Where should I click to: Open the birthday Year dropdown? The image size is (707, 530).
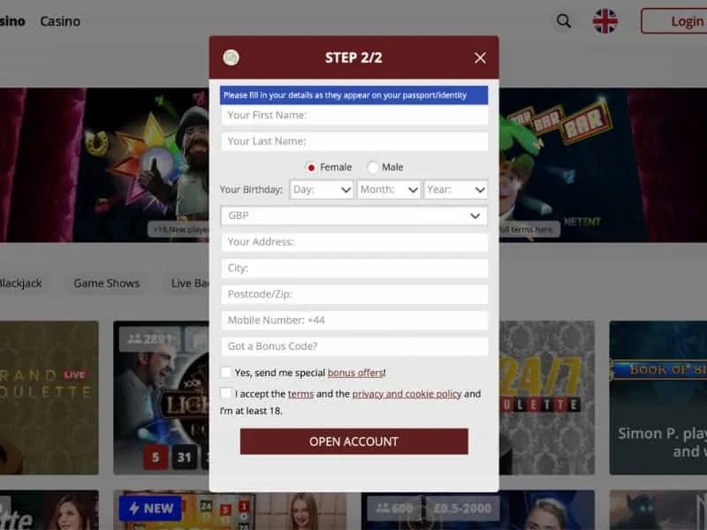coord(456,190)
